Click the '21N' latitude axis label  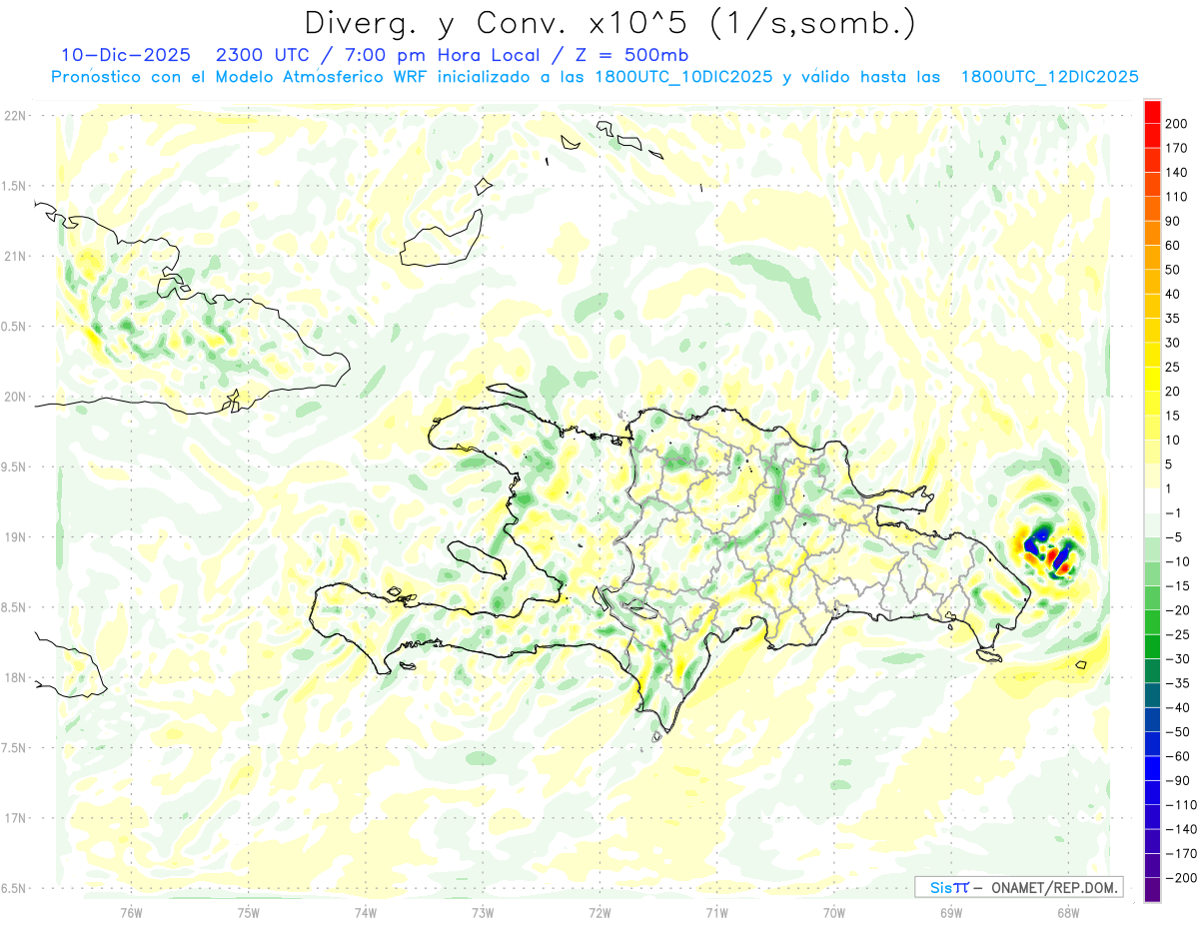(14, 256)
